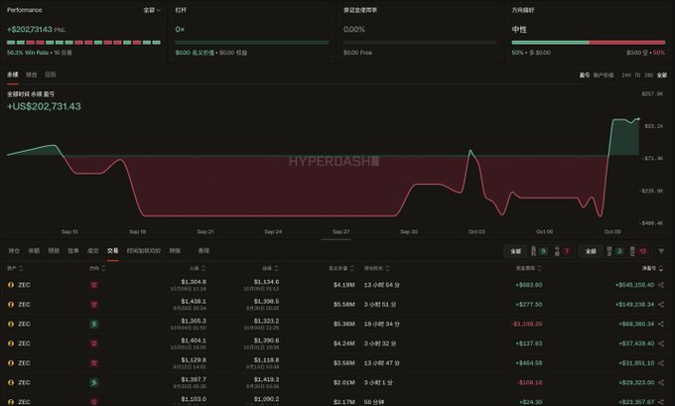Screen dimensions: 675x406
Task: Sort trades by the 净盈亏 net PnL column arrows
Action: point(661,268)
